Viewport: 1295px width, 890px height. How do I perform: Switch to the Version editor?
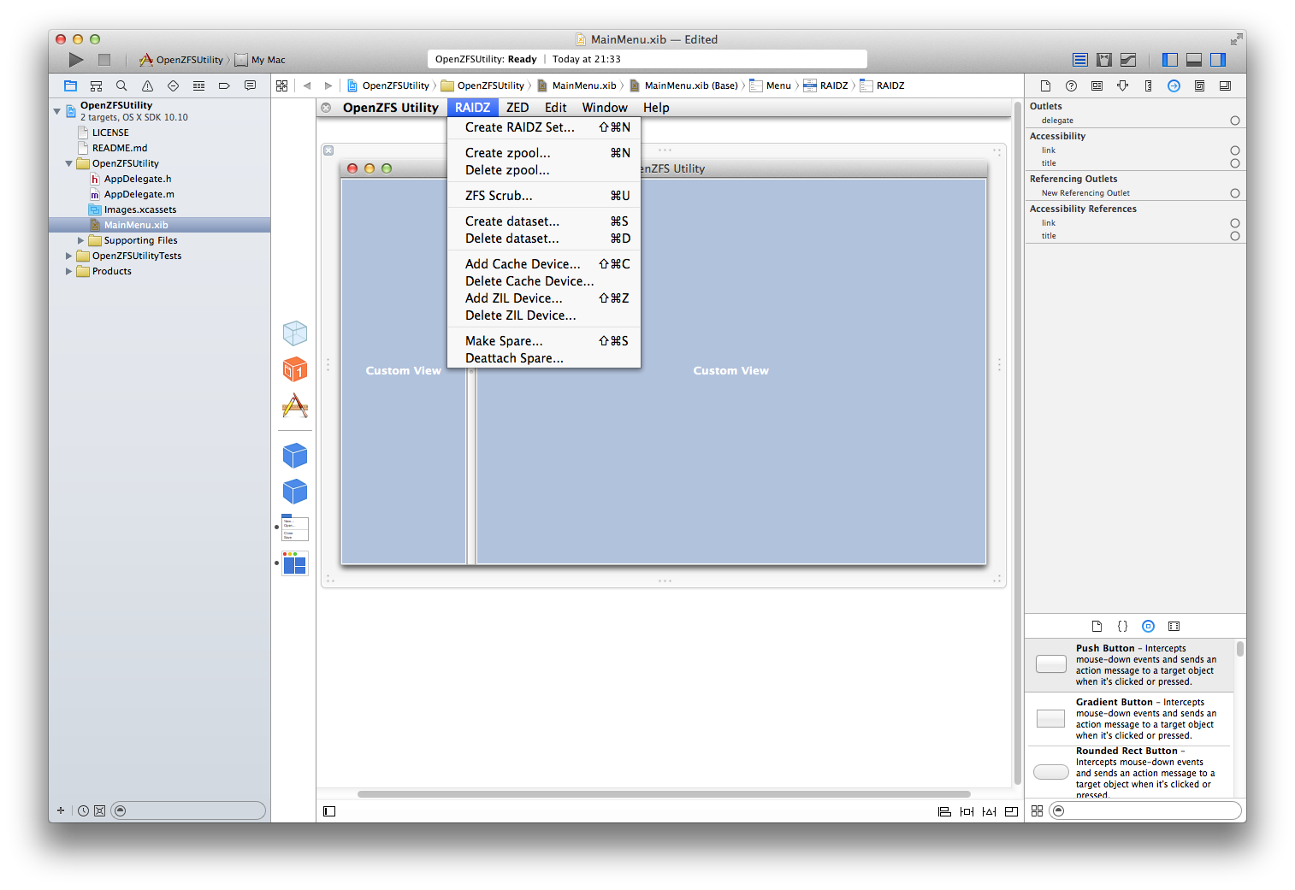coord(1128,60)
